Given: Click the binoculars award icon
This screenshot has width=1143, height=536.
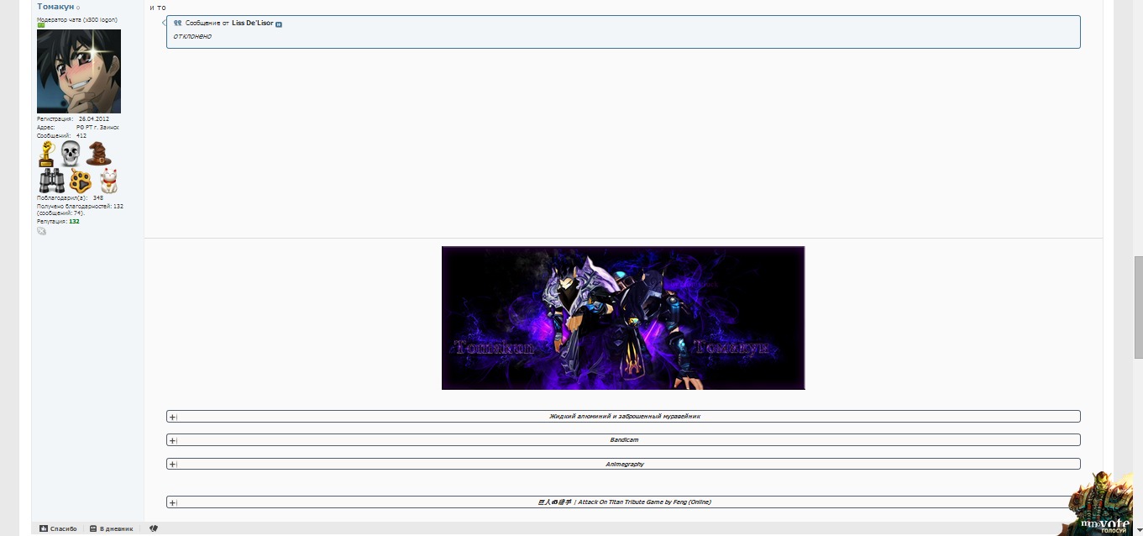Looking at the screenshot, I should (51, 181).
